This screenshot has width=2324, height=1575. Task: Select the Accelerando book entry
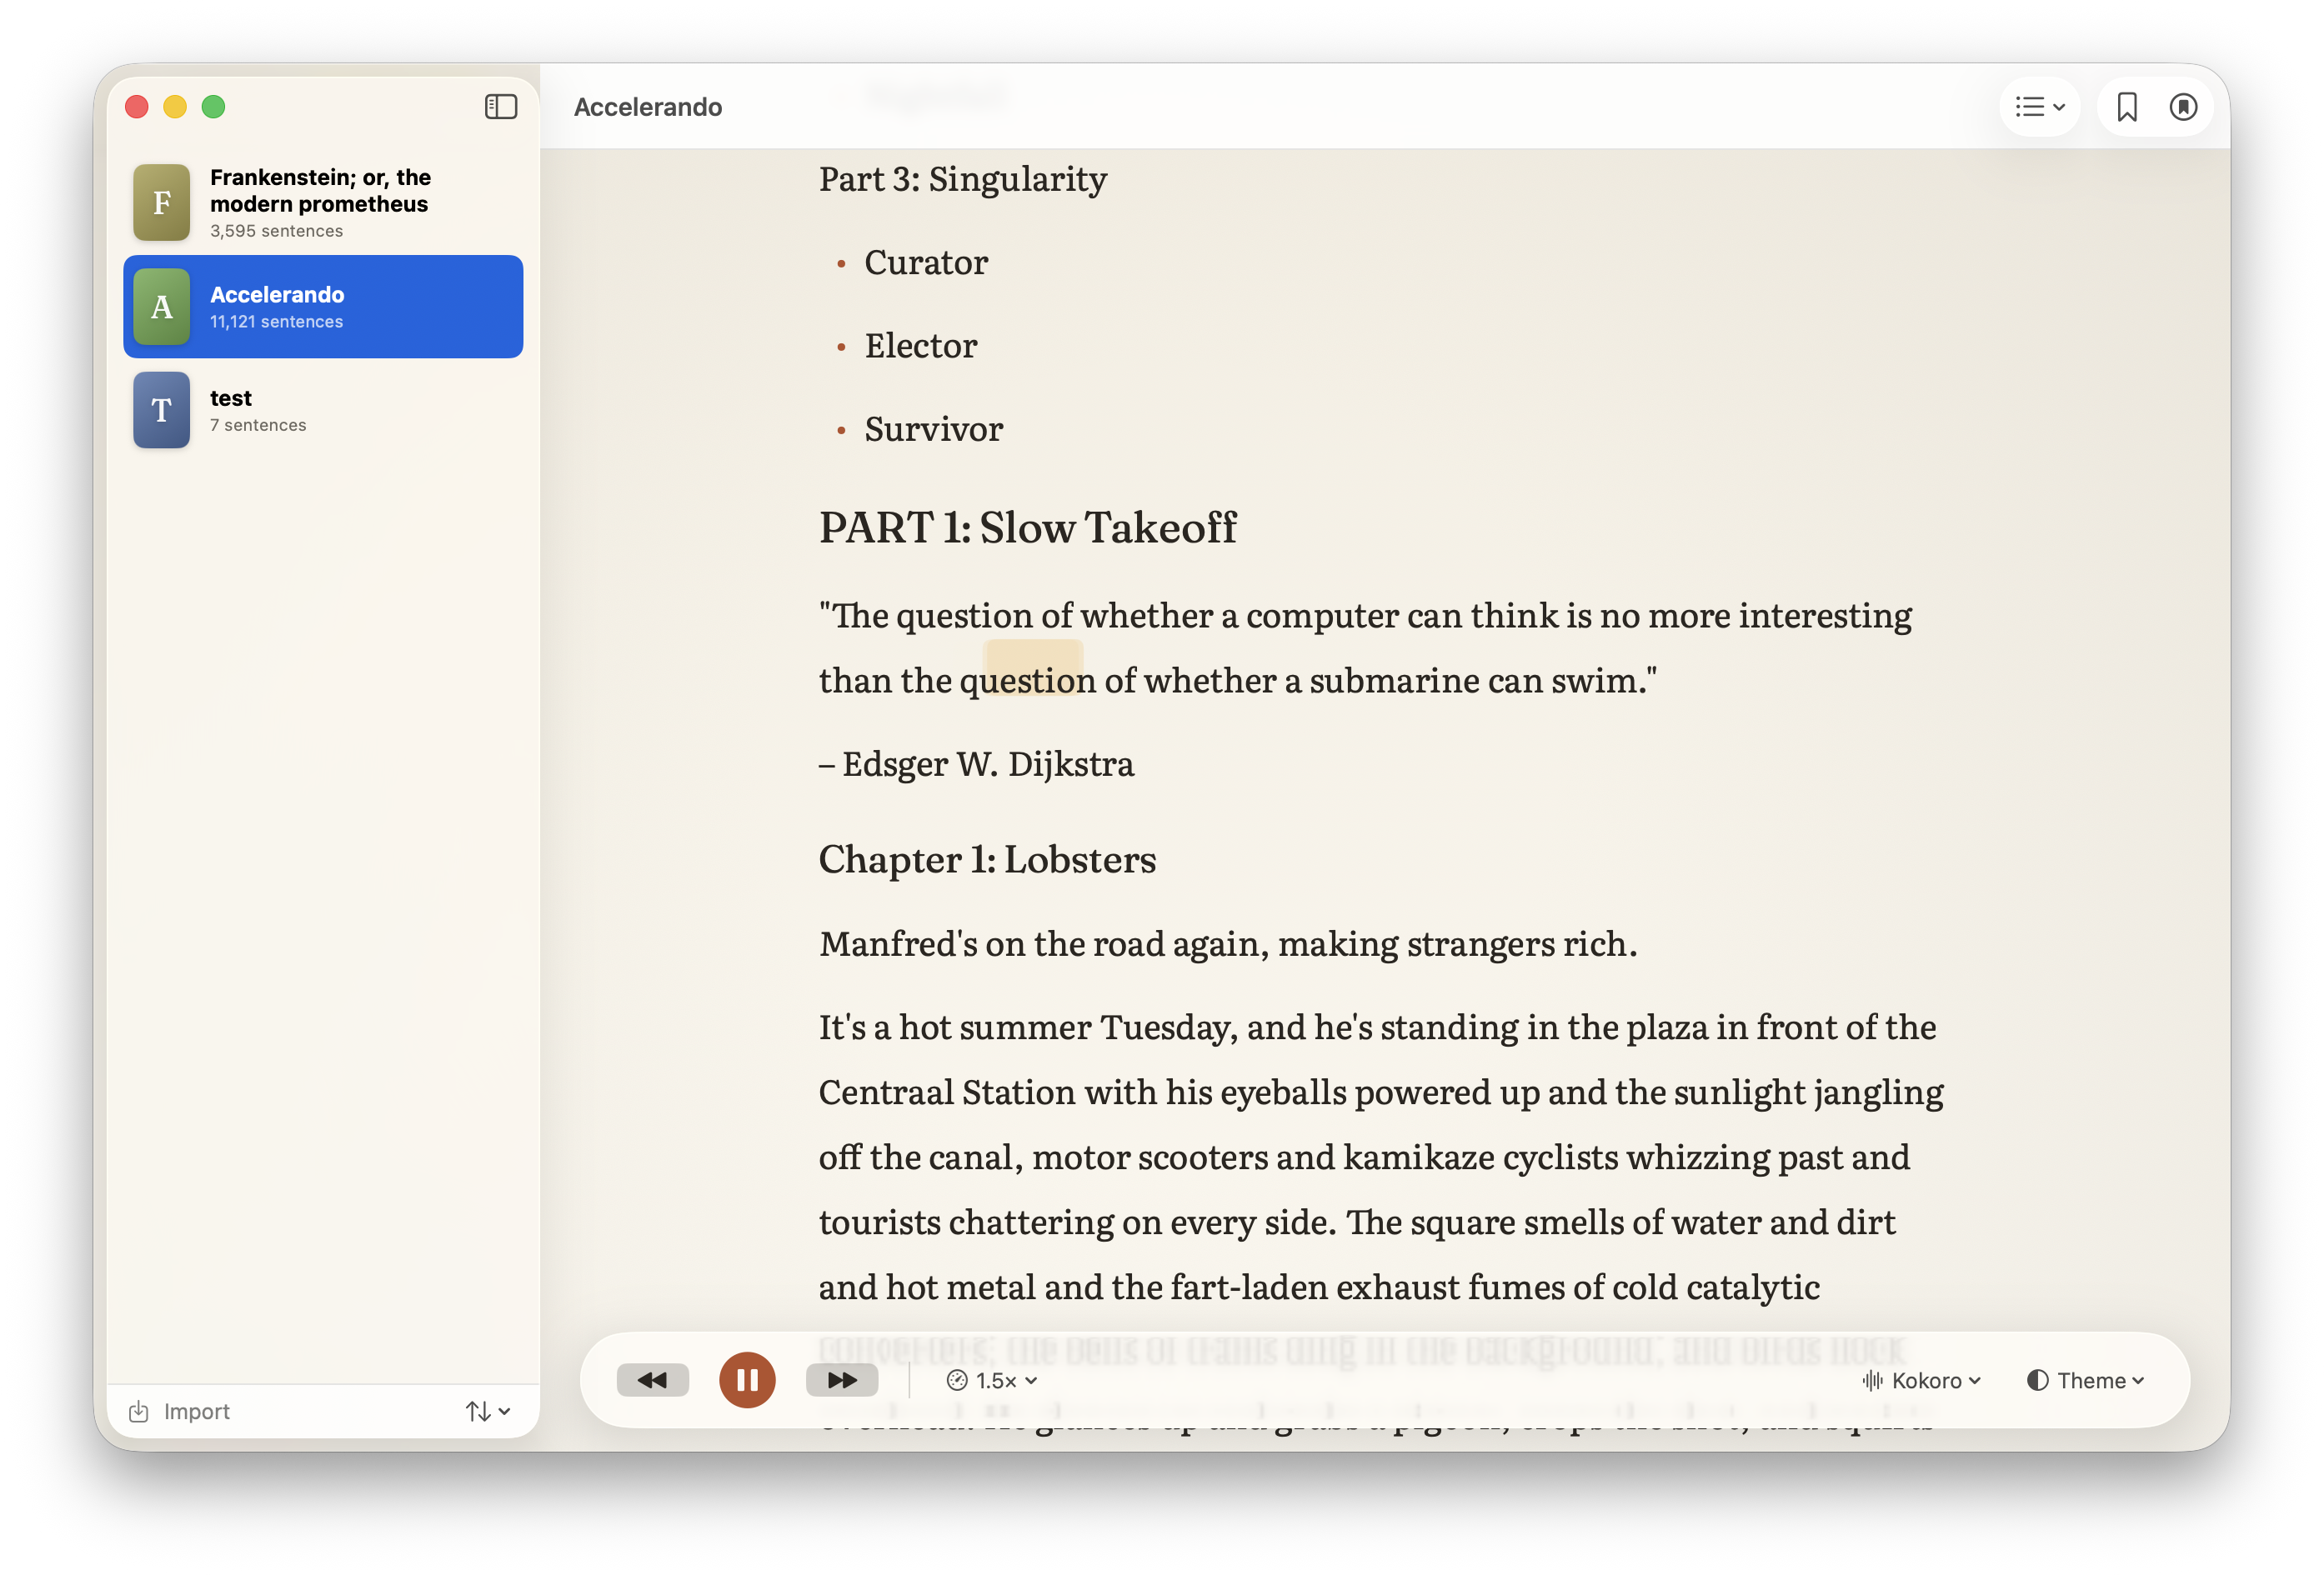[x=323, y=307]
